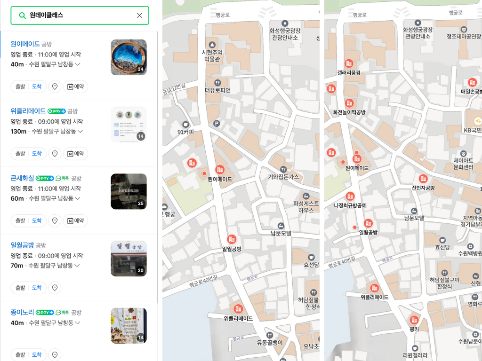The height and width of the screenshot is (361, 482).
Task: Open the 원이메이드 listing title
Action: (25, 44)
